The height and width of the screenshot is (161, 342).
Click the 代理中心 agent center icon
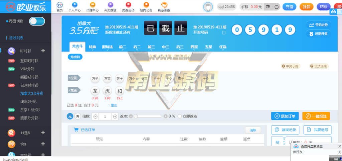[93, 5]
